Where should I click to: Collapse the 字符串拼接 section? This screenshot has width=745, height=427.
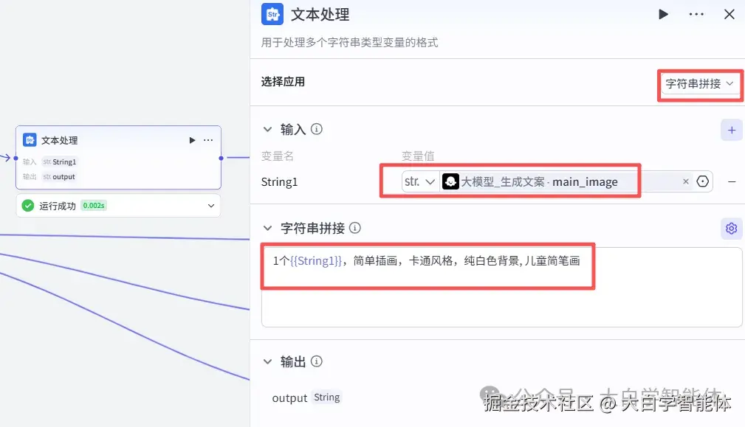point(267,228)
